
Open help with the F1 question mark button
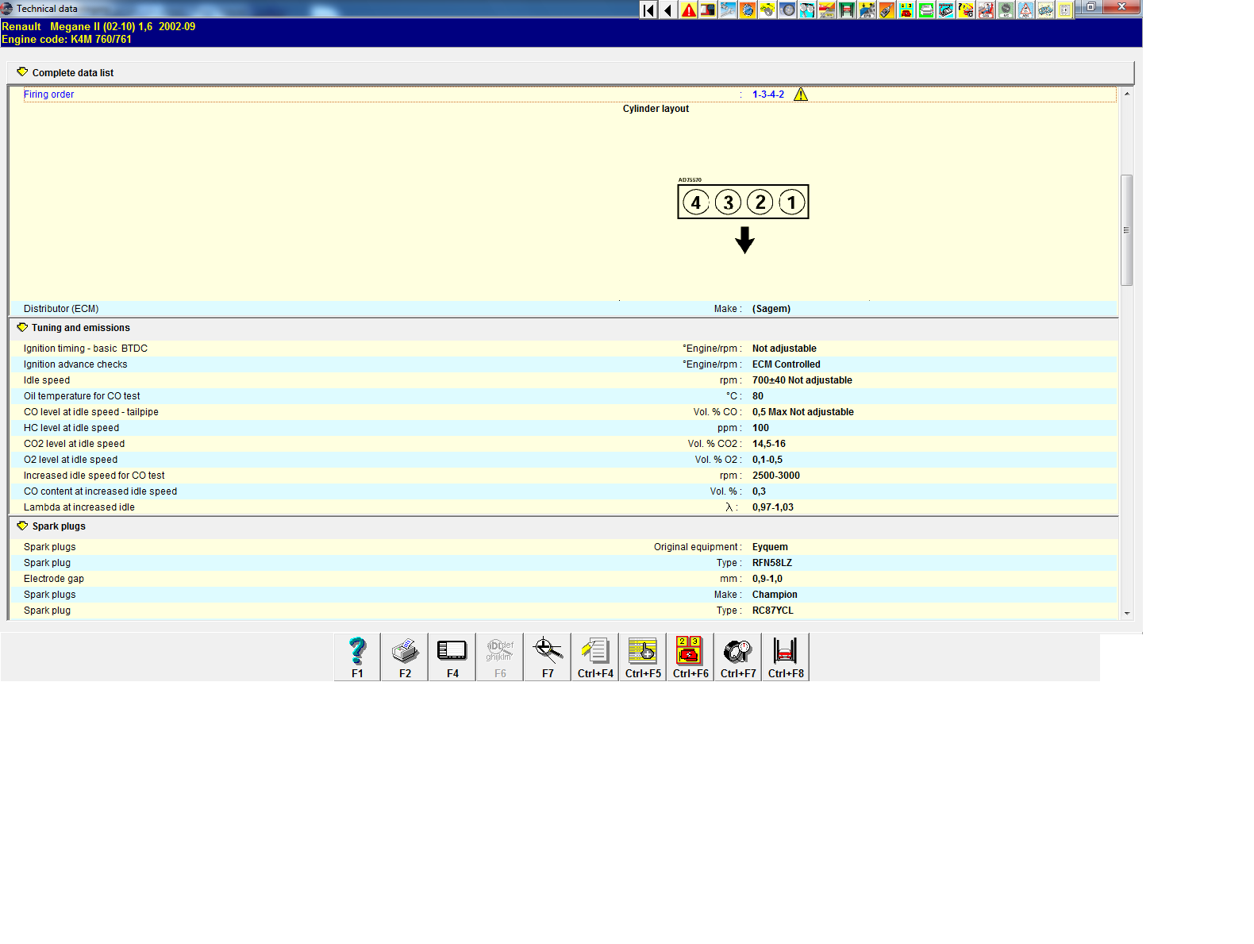pyautogui.click(x=357, y=657)
